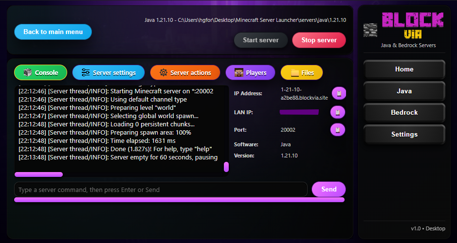This screenshot has width=457, height=243.
Task: Click the panel's bottom horizontal scrollbar
Action: [x=179, y=200]
